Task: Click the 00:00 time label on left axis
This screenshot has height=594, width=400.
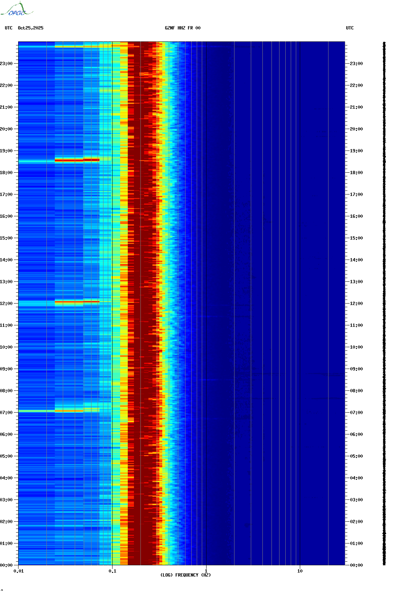Action: click(x=7, y=565)
